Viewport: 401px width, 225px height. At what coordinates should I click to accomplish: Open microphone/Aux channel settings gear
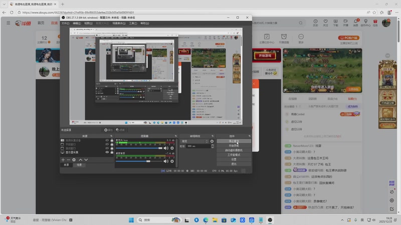pyautogui.click(x=172, y=148)
